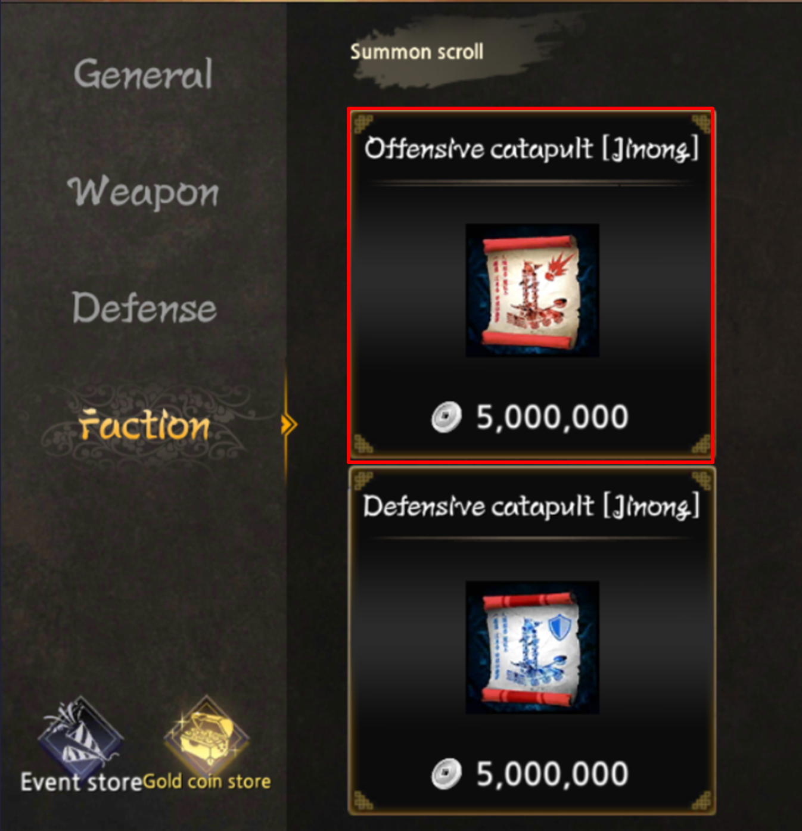Viewport: 802px width, 831px height.
Task: Click the 5,000,000 price on Defensive catapult
Action: (552, 774)
